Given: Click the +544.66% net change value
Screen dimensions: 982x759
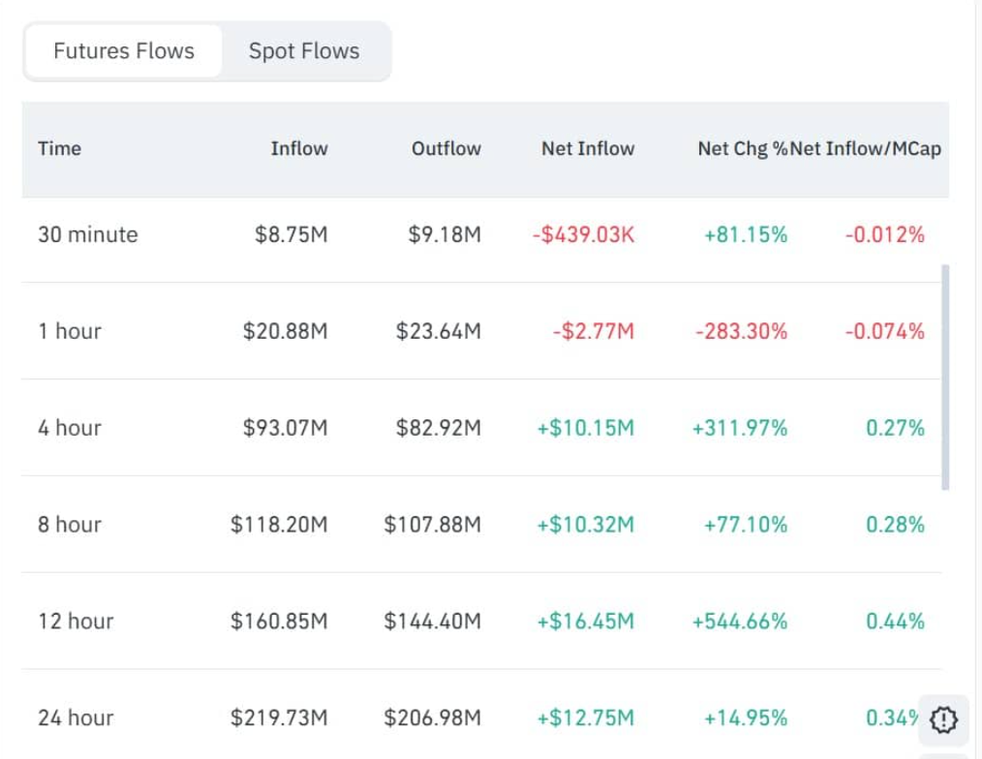Looking at the screenshot, I should pyautogui.click(x=740, y=622).
